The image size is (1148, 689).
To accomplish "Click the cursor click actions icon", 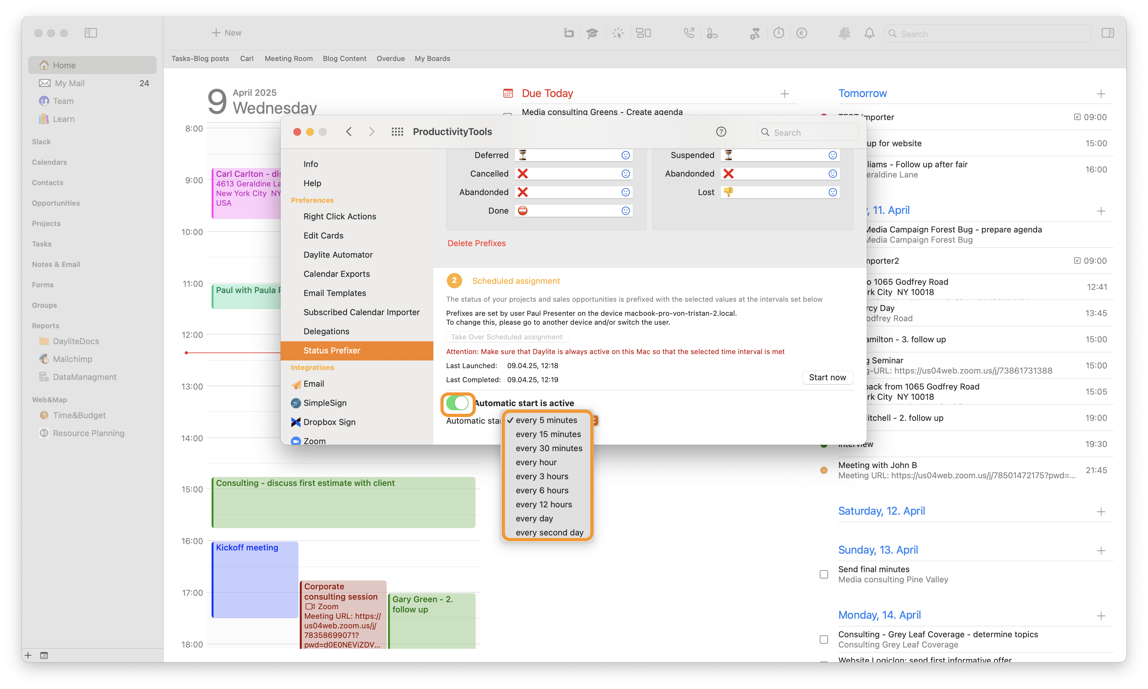I will click(x=618, y=33).
